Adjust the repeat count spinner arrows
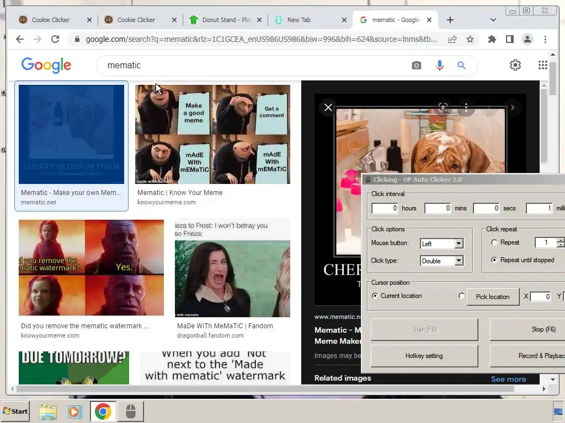Screen dimensions: 565x423 point(561,242)
